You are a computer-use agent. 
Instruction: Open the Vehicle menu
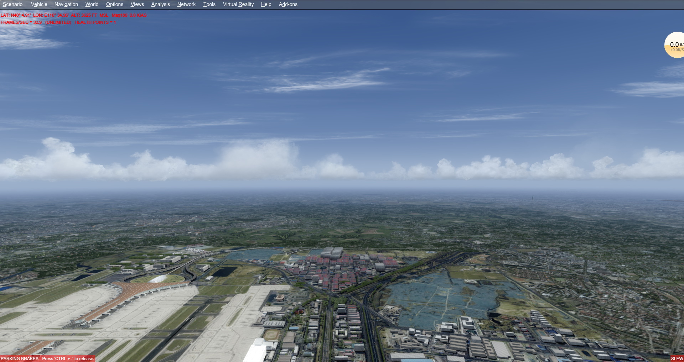[39, 4]
